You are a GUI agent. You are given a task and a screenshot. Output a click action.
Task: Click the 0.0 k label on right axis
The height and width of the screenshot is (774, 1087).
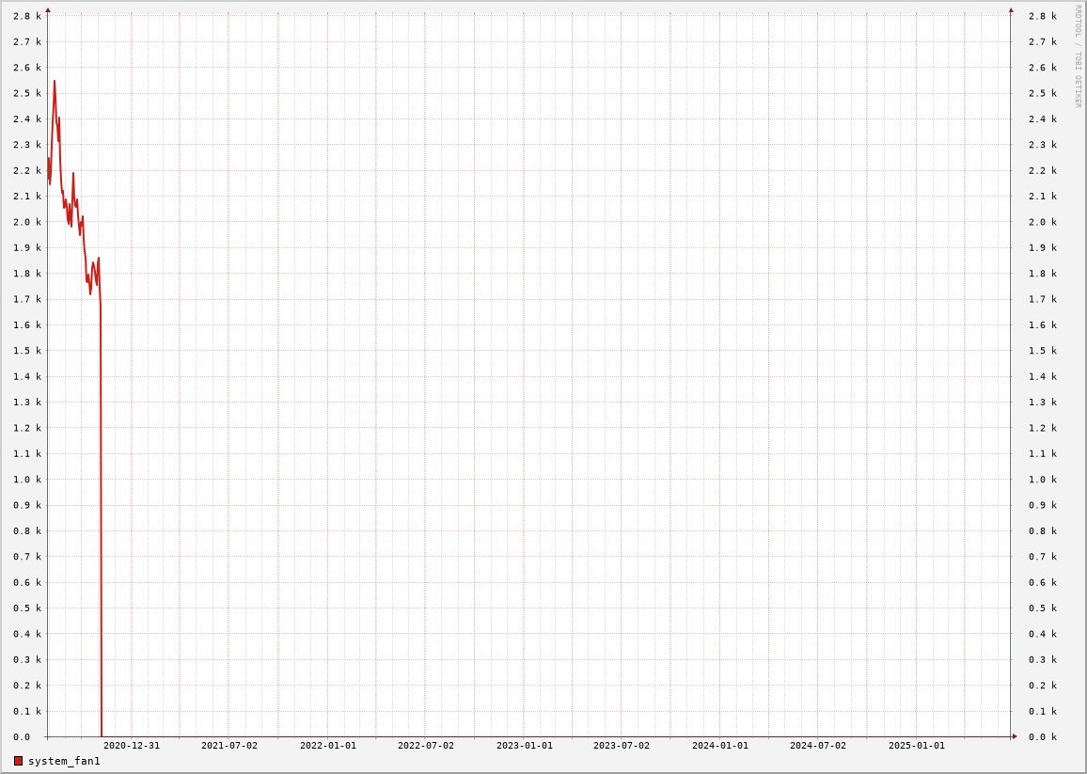point(1042,737)
